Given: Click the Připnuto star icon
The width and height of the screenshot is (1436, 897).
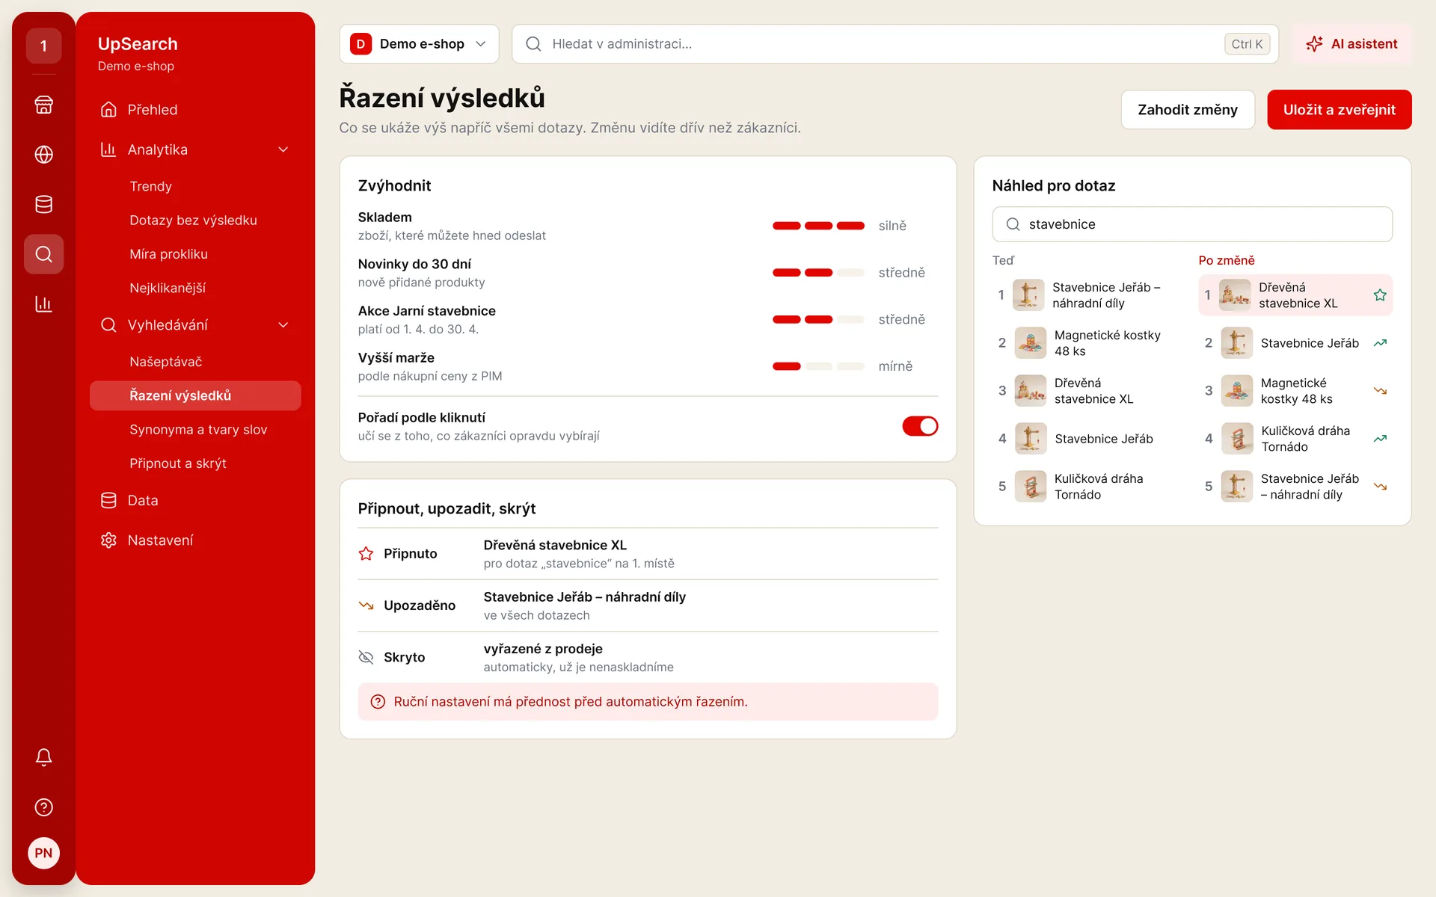Looking at the screenshot, I should (x=366, y=554).
